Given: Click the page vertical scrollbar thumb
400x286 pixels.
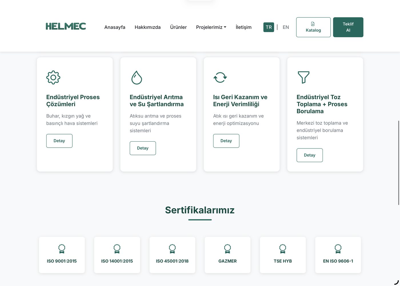Looking at the screenshot, I should [399, 163].
